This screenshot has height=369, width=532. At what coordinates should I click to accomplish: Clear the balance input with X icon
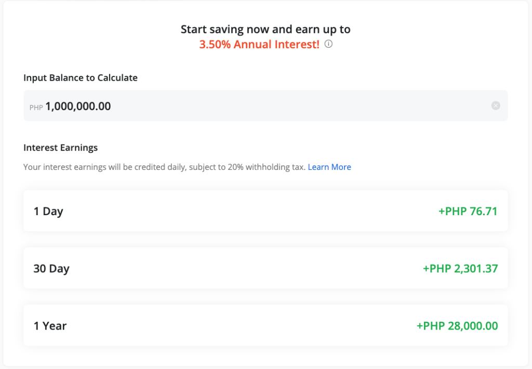tap(496, 106)
